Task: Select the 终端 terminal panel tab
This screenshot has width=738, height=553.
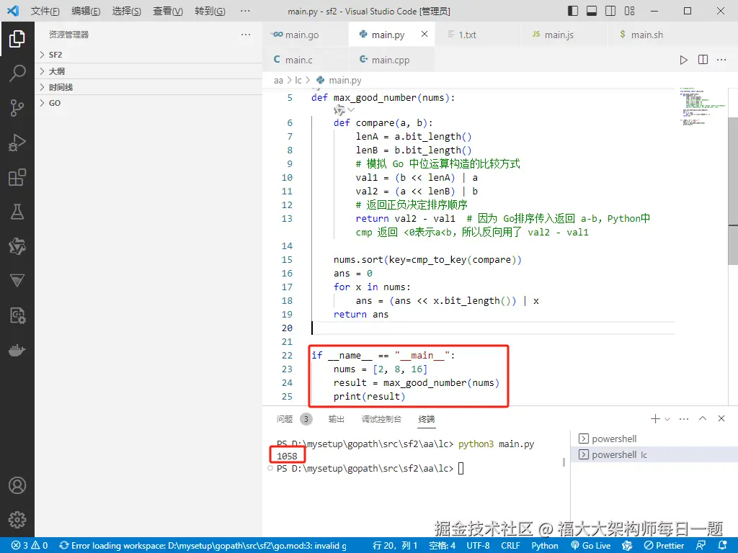Action: point(427,418)
